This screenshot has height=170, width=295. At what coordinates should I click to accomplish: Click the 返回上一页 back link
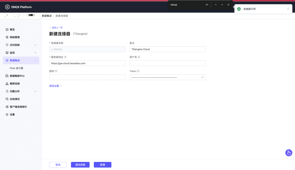(57, 27)
